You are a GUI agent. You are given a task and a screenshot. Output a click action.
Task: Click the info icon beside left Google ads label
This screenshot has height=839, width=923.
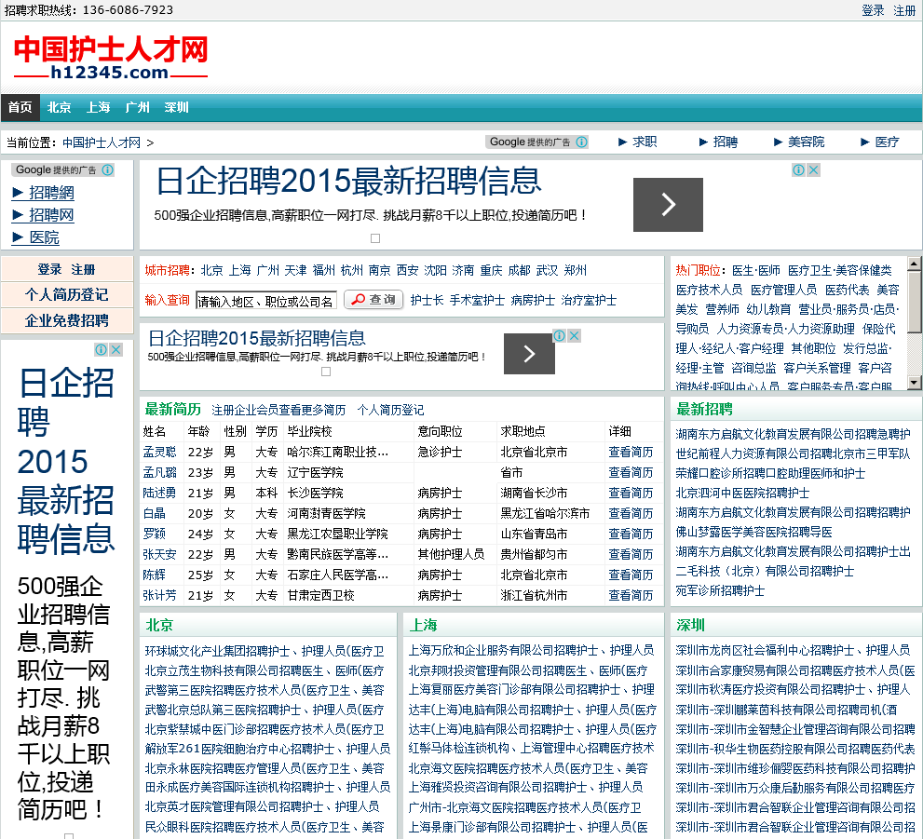point(108,170)
